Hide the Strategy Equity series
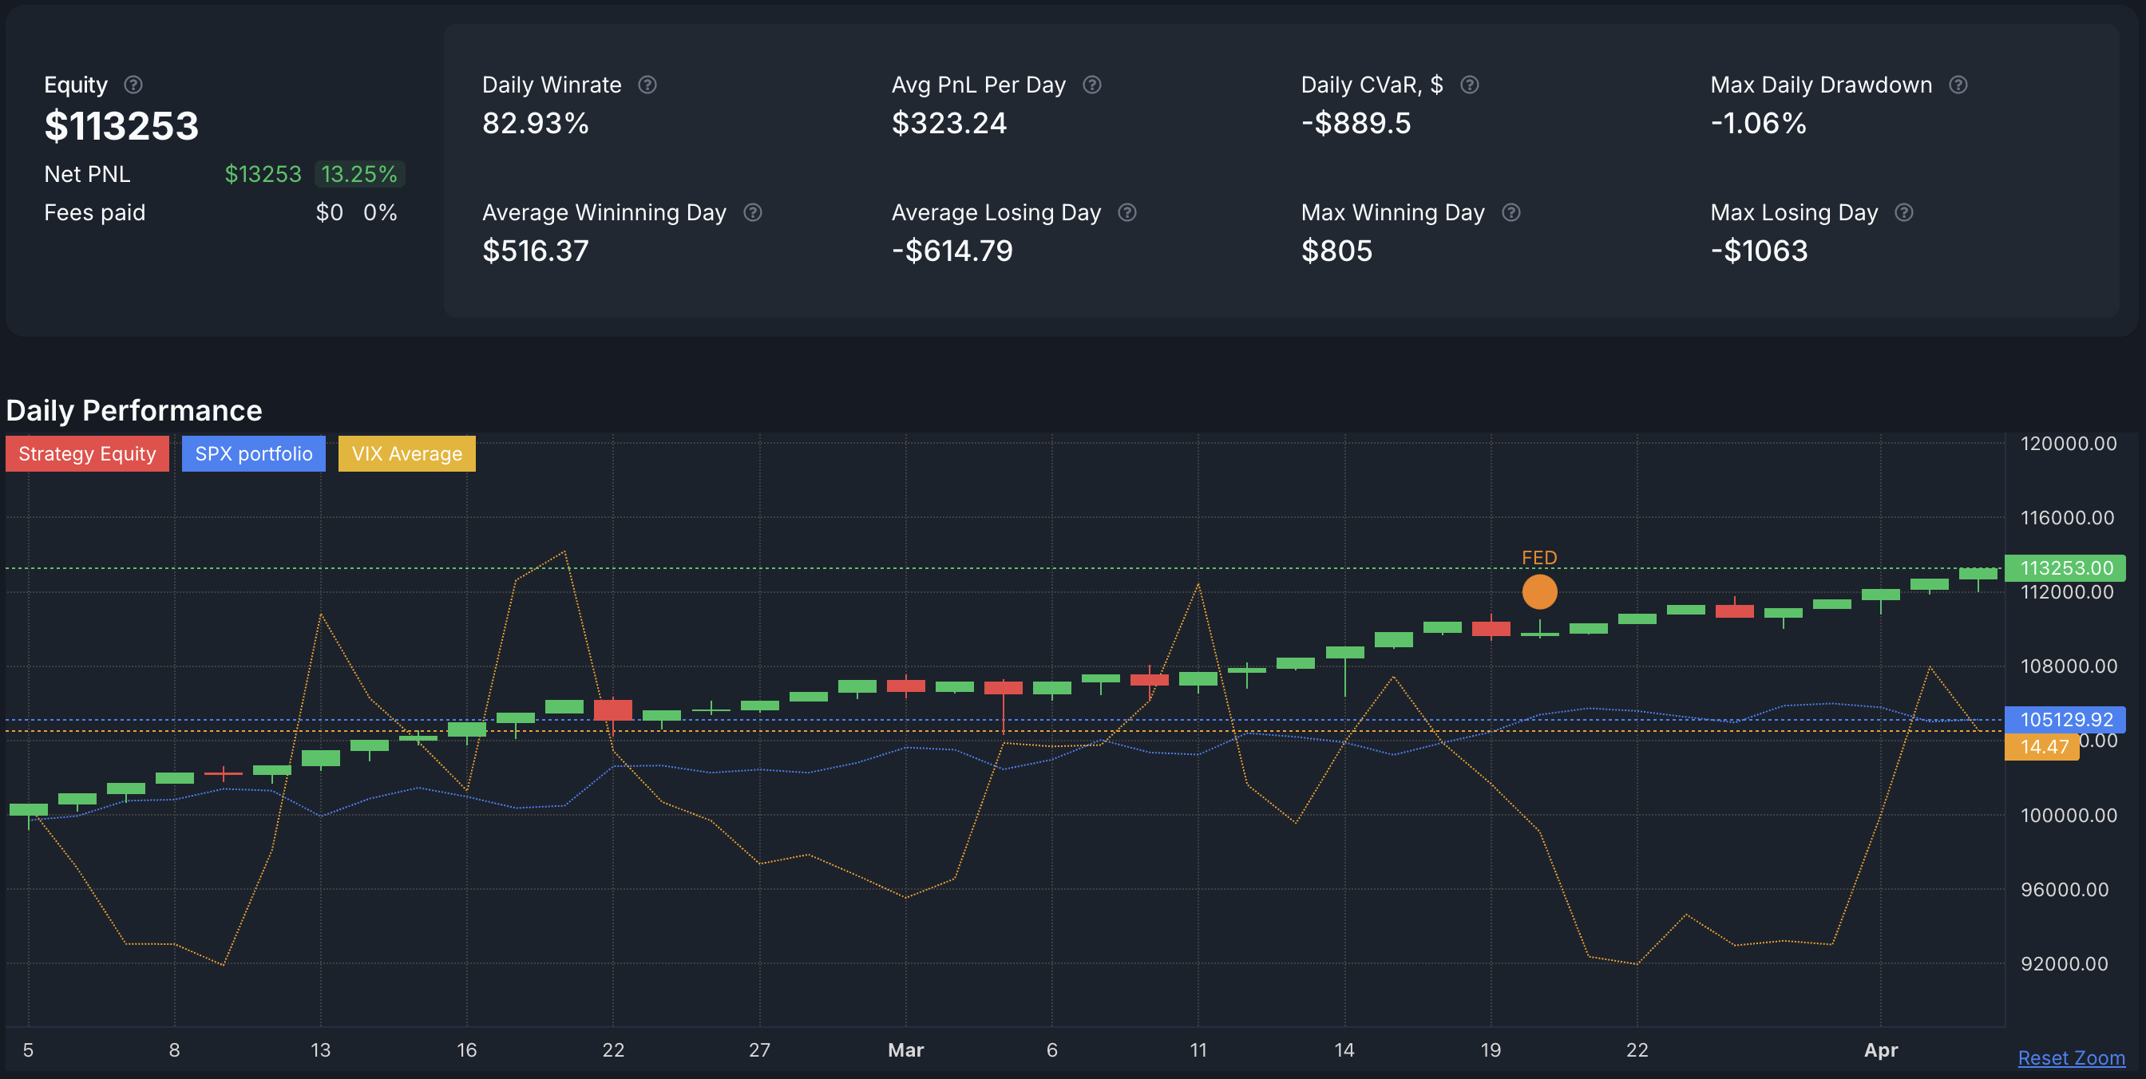This screenshot has width=2146, height=1079. pyautogui.click(x=87, y=454)
